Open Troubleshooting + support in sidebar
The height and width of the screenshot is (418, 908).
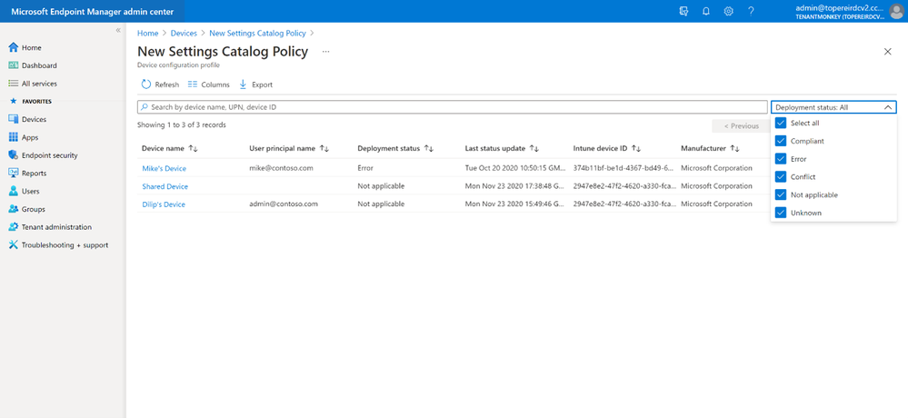pyautogui.click(x=65, y=245)
